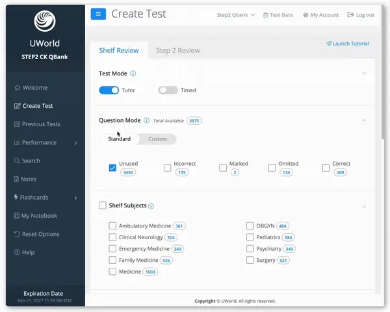Click the Launch Tutorial rocket icon
Viewport: 390px width, 312px height.
(x=329, y=44)
